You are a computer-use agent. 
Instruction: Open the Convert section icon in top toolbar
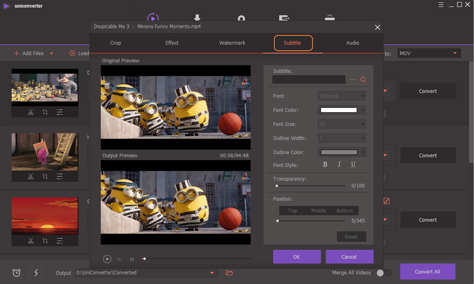coord(153,17)
